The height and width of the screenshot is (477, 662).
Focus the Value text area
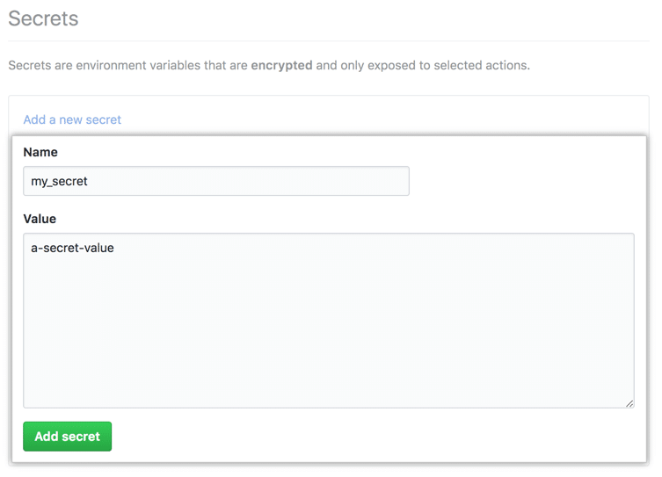click(x=329, y=321)
